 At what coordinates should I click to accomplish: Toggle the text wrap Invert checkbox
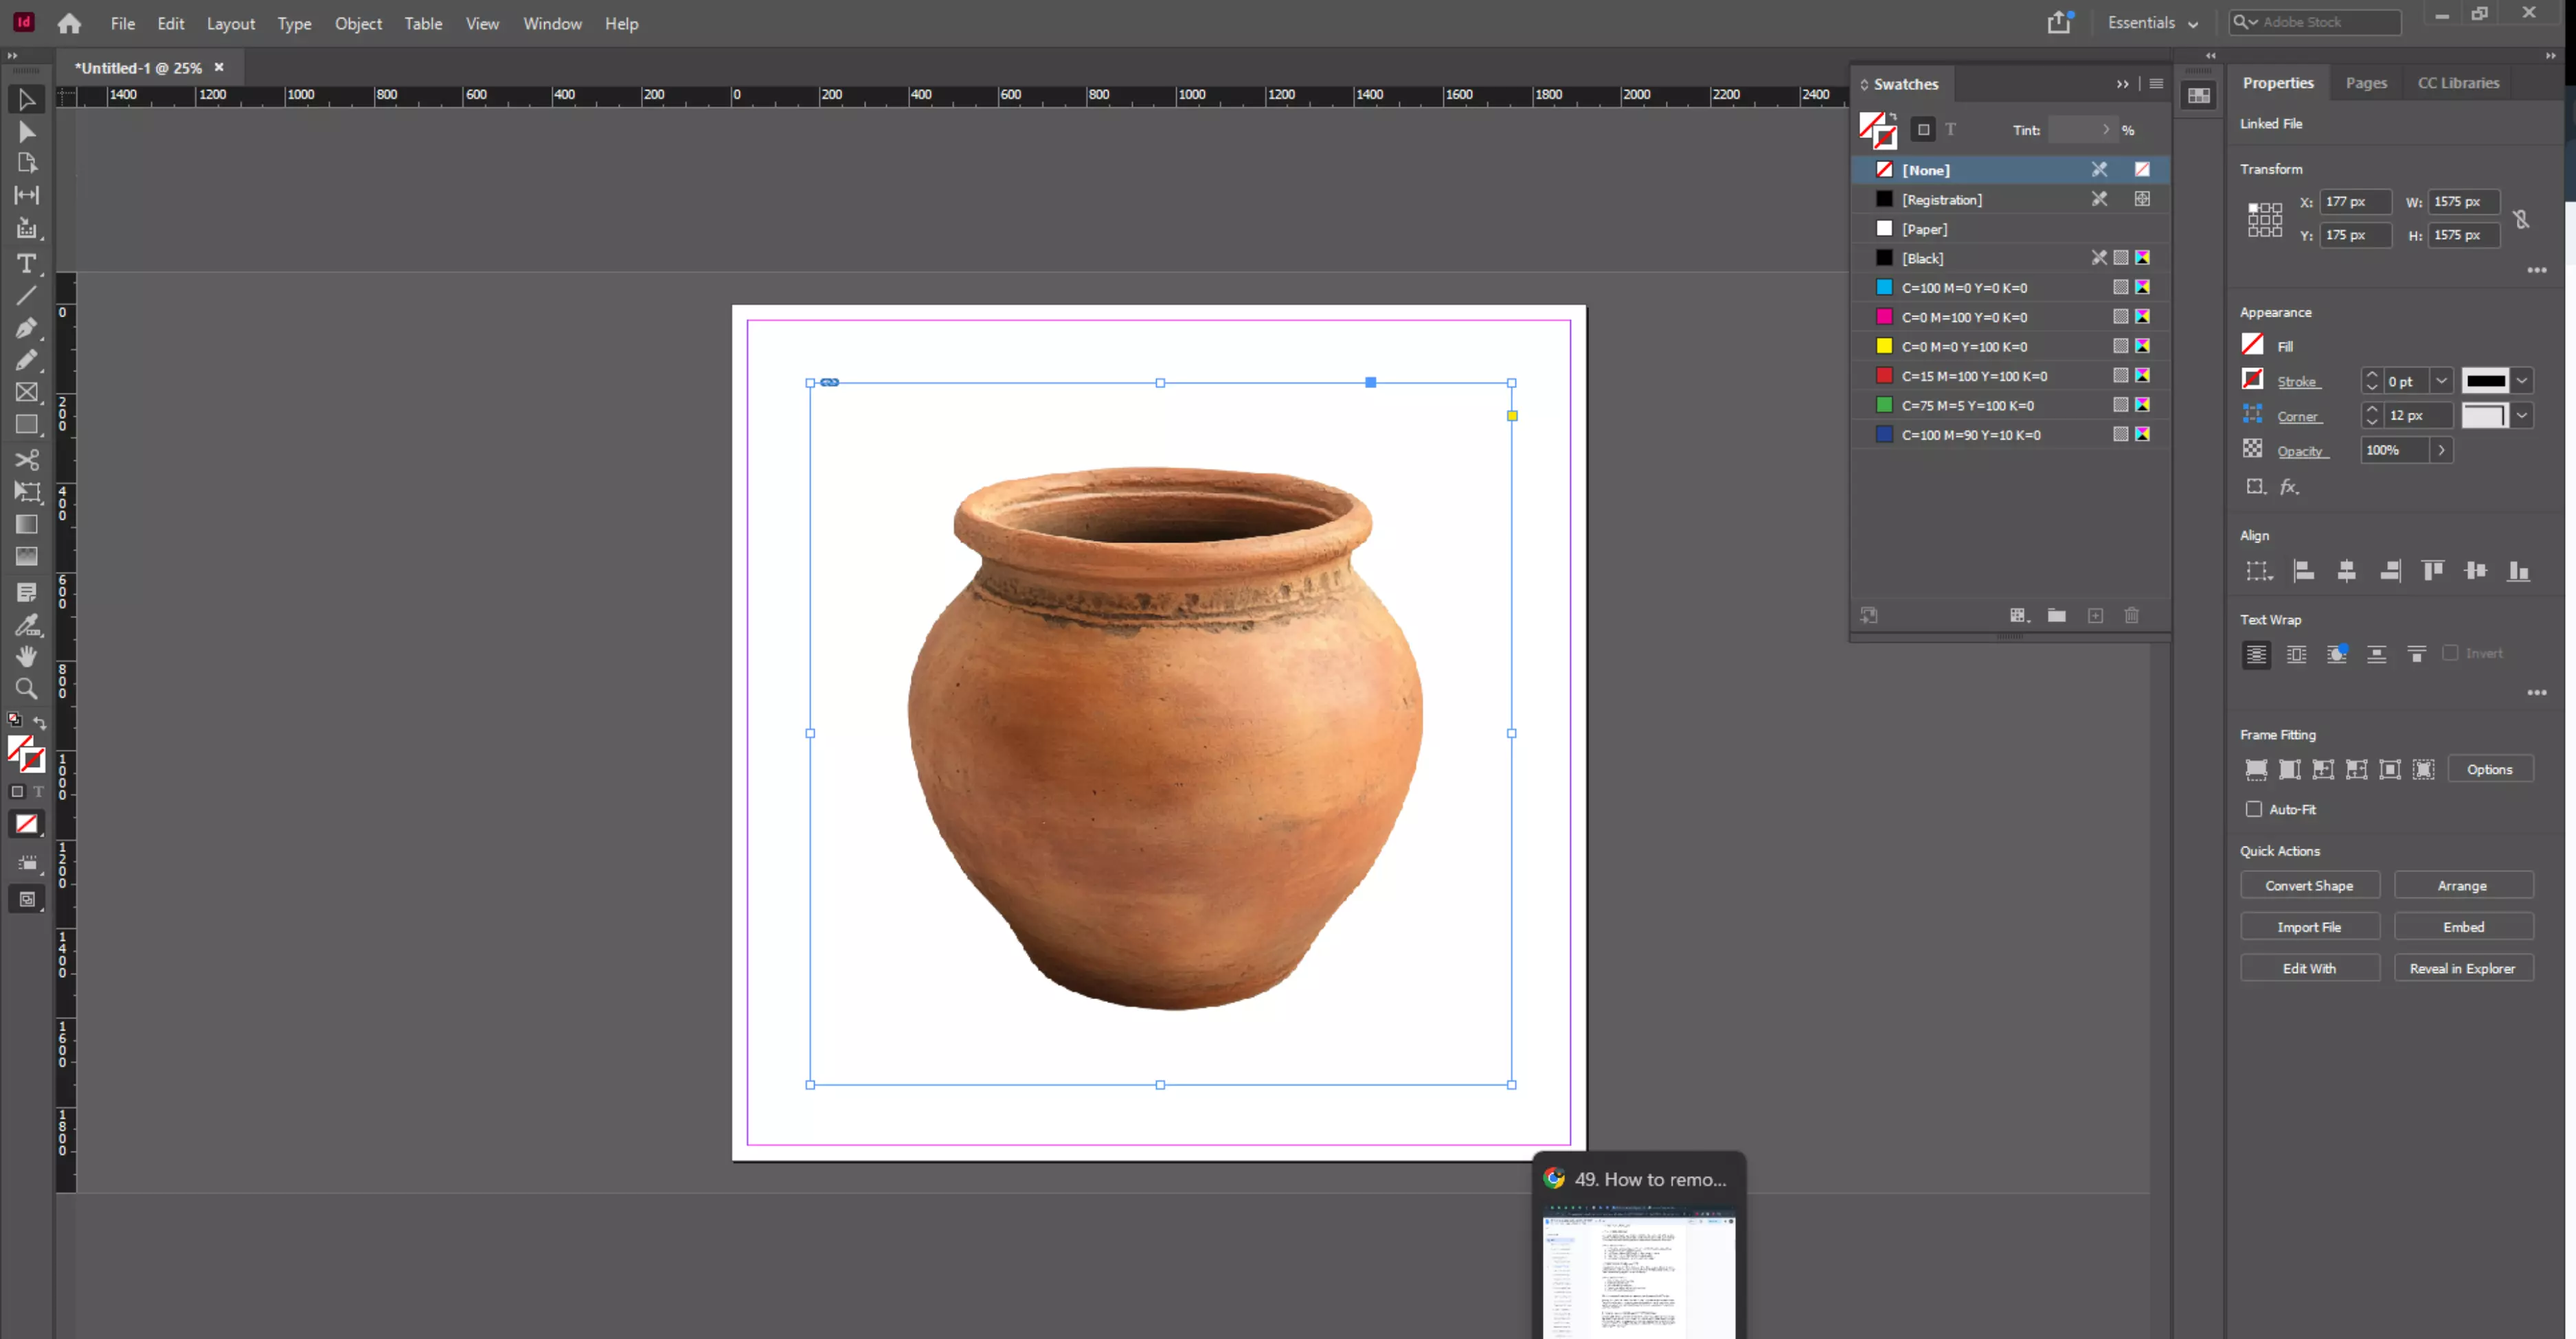2450,654
